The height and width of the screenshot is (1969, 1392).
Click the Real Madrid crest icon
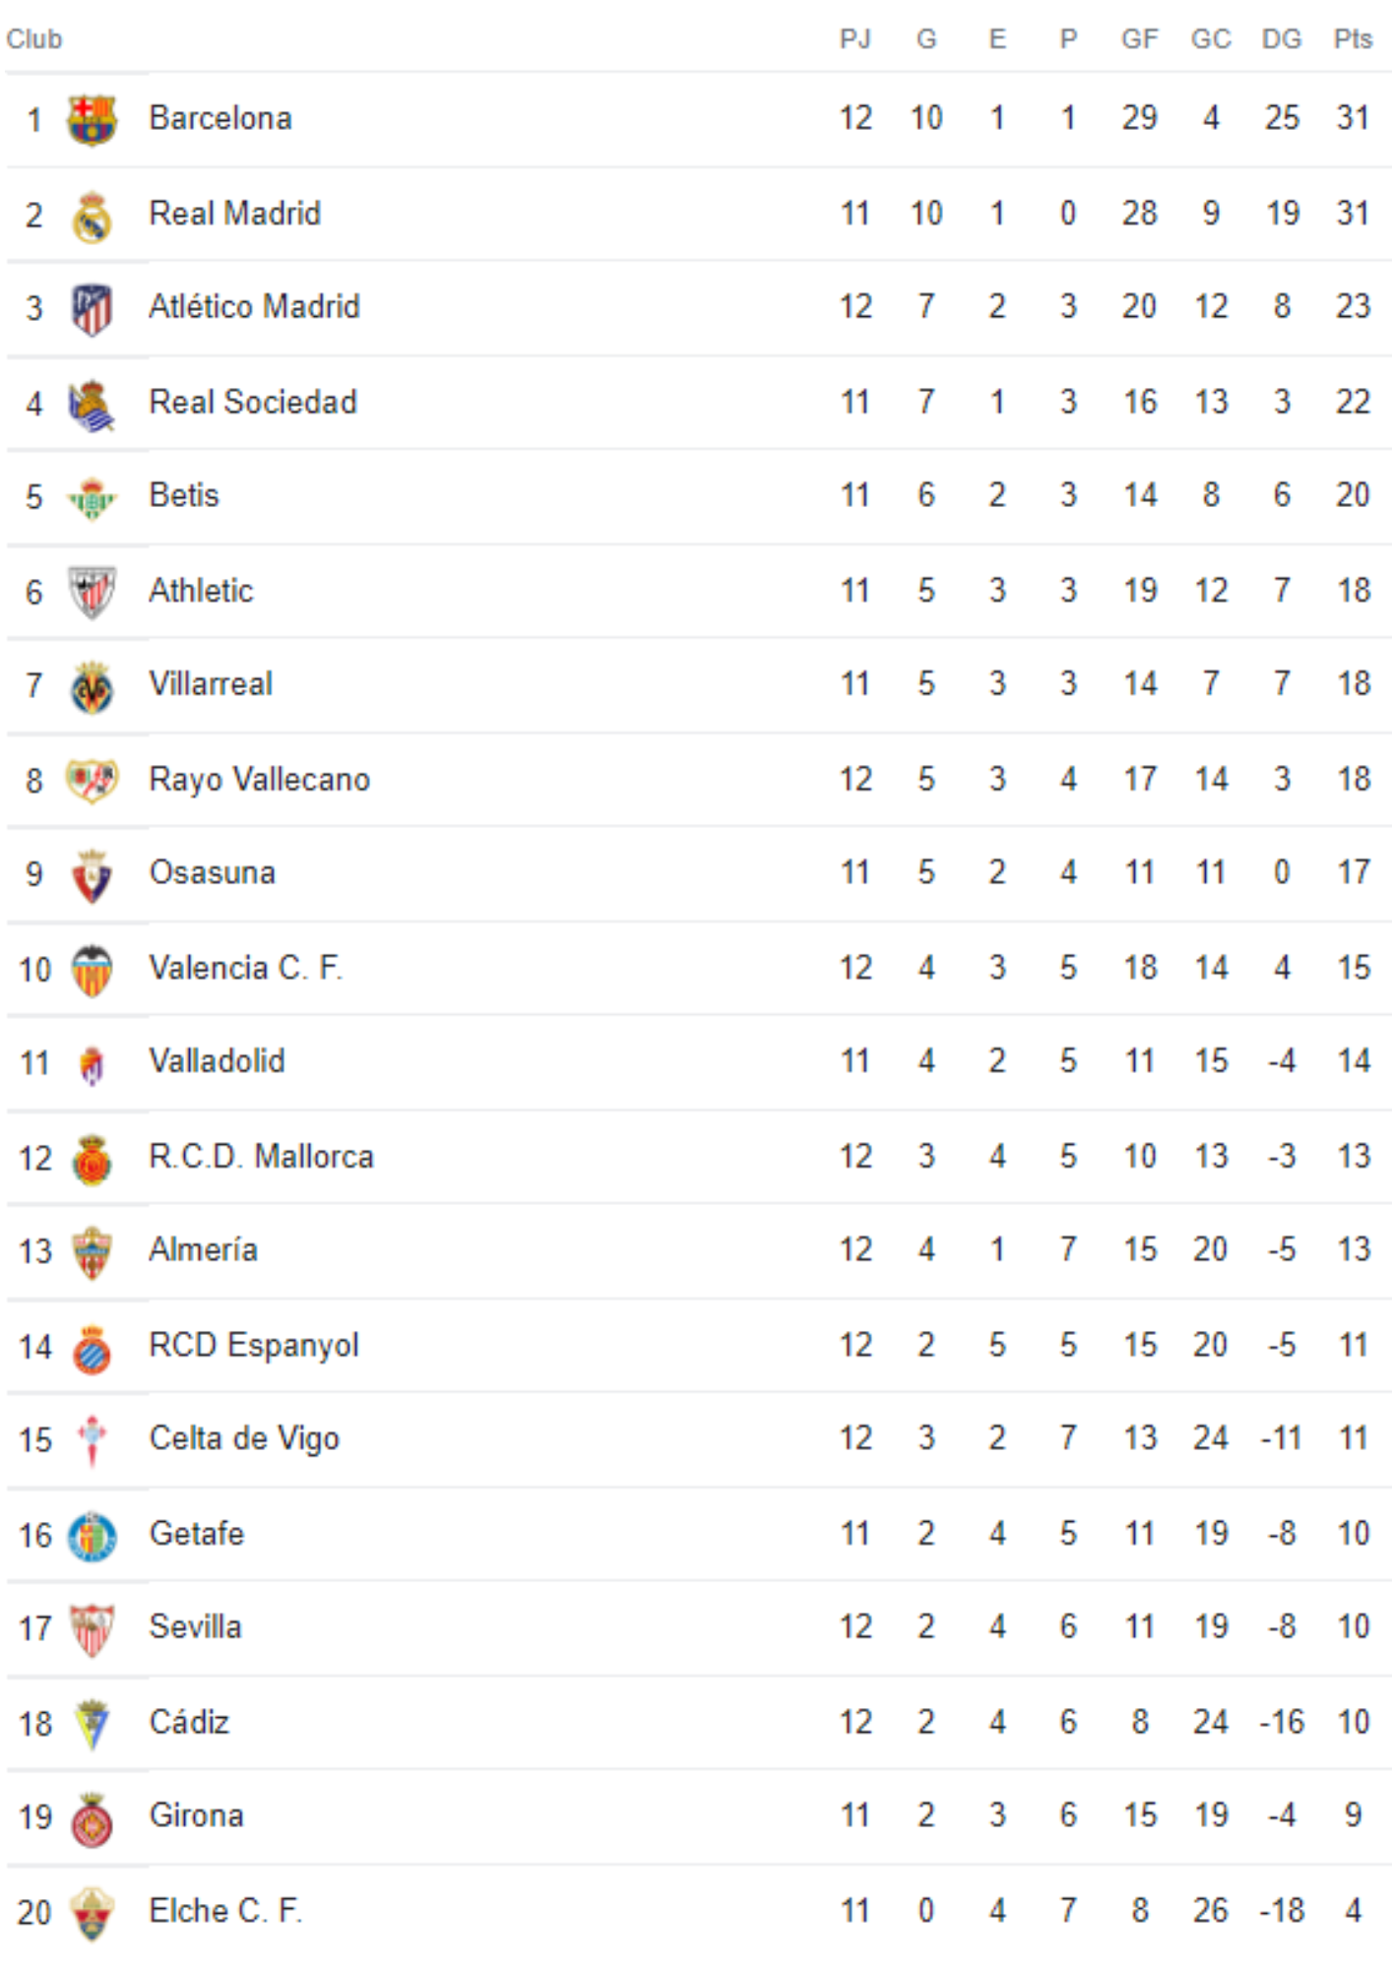(92, 216)
